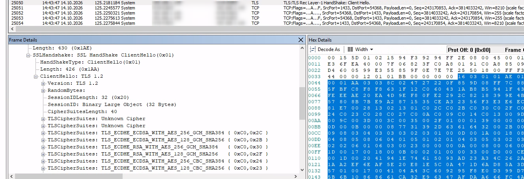Click hex byte 16 starting the highlighted selection
524x179 pixels.
coord(462,77)
